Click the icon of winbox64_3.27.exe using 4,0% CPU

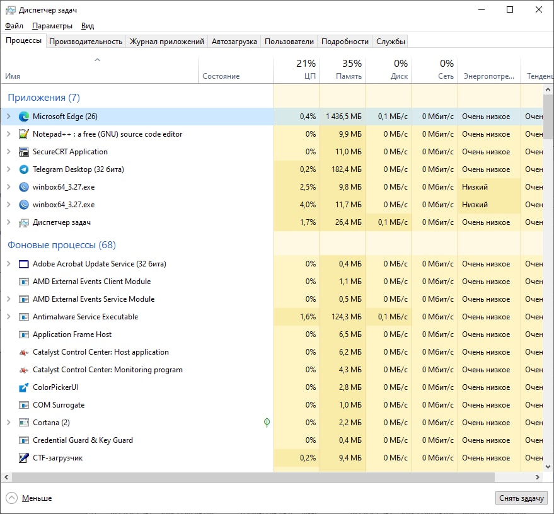click(24, 205)
